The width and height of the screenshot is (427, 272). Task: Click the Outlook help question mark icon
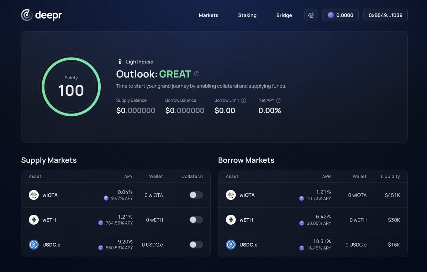tap(197, 74)
